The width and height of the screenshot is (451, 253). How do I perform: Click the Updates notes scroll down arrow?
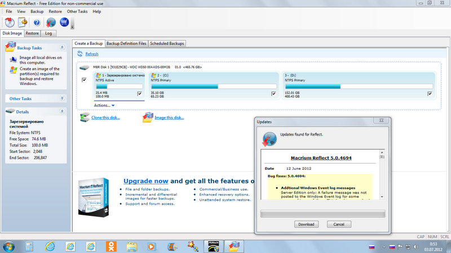382,197
